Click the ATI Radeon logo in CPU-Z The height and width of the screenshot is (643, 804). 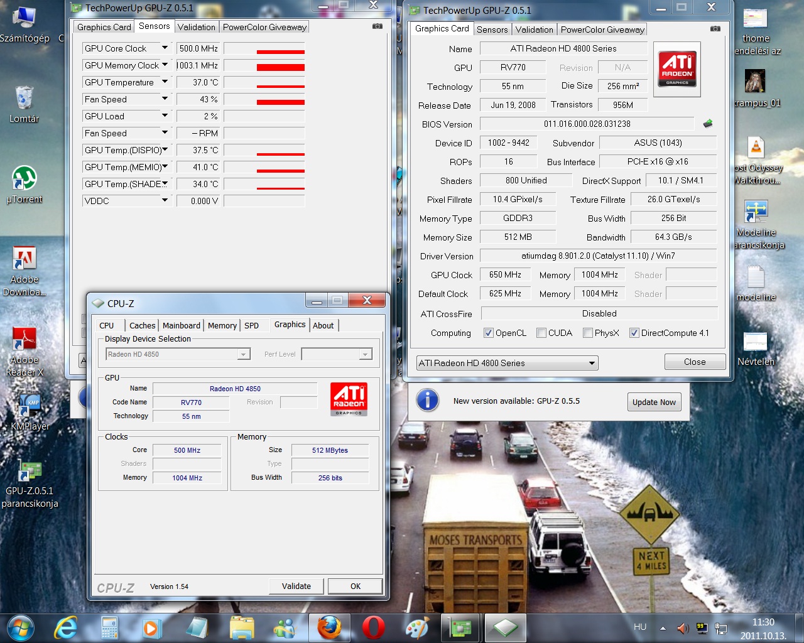[349, 399]
